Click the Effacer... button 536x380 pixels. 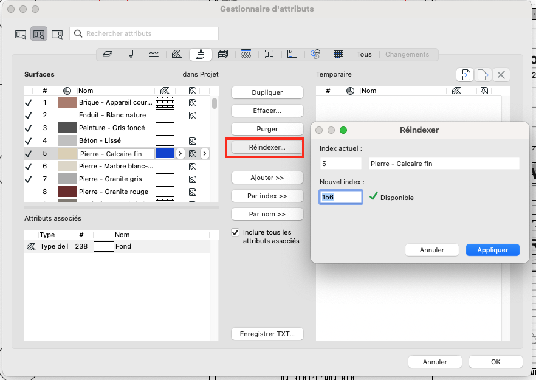click(267, 111)
